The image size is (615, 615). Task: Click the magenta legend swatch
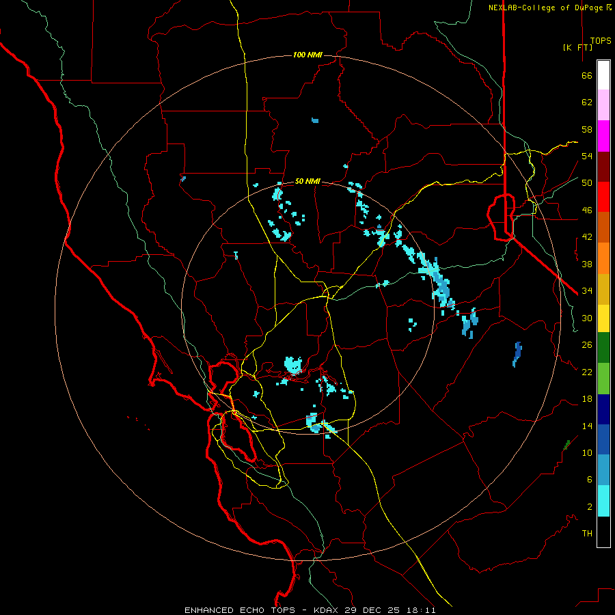(603, 136)
